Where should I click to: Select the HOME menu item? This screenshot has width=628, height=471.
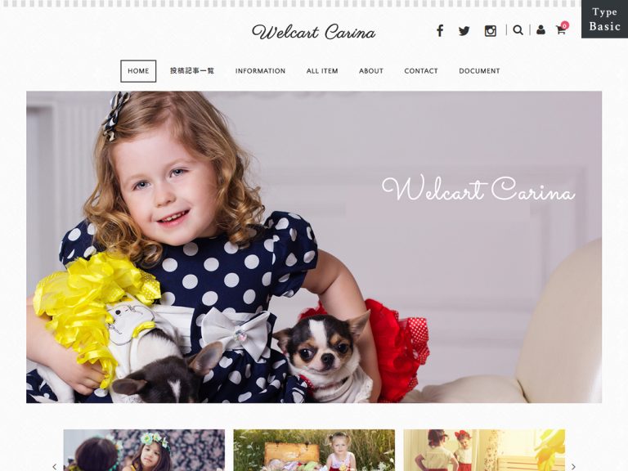(138, 71)
